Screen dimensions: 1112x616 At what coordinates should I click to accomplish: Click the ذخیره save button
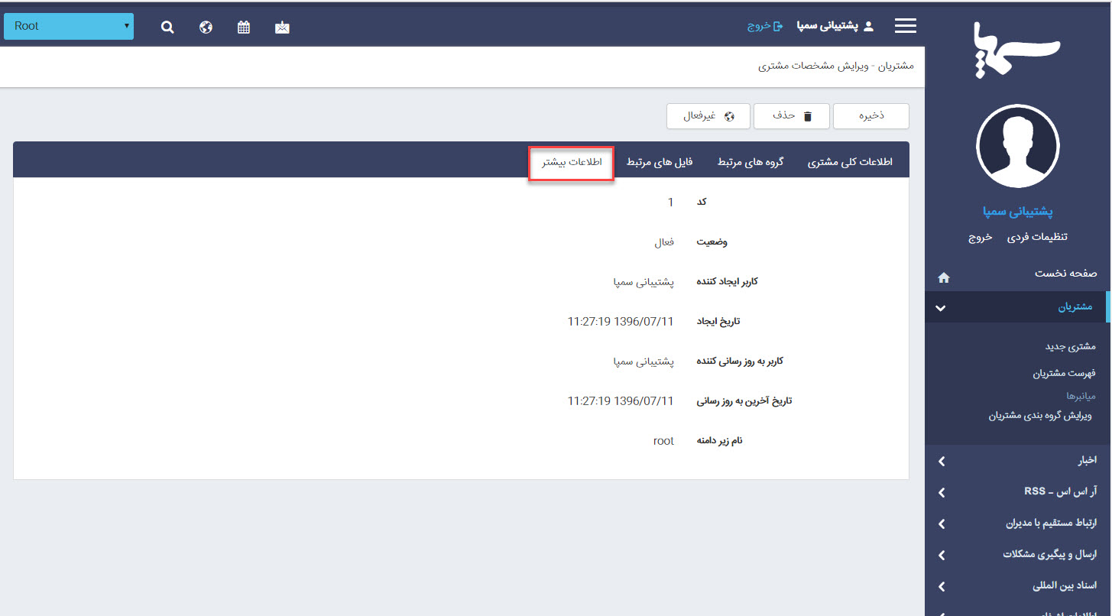(871, 115)
